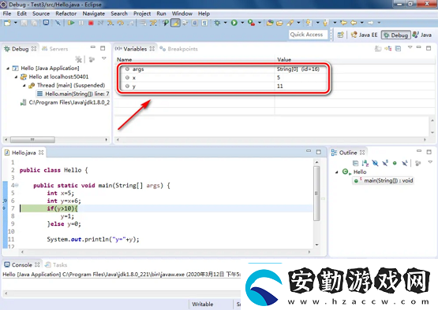
Task: Click the Suspend button in toolbar
Action: click(81, 23)
